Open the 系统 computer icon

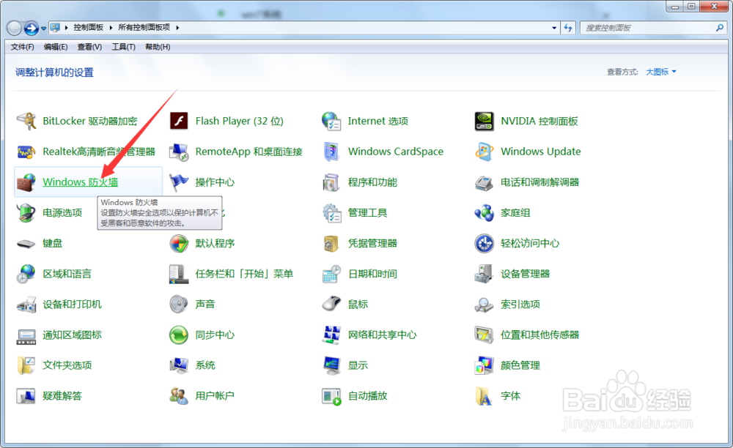tap(179, 365)
